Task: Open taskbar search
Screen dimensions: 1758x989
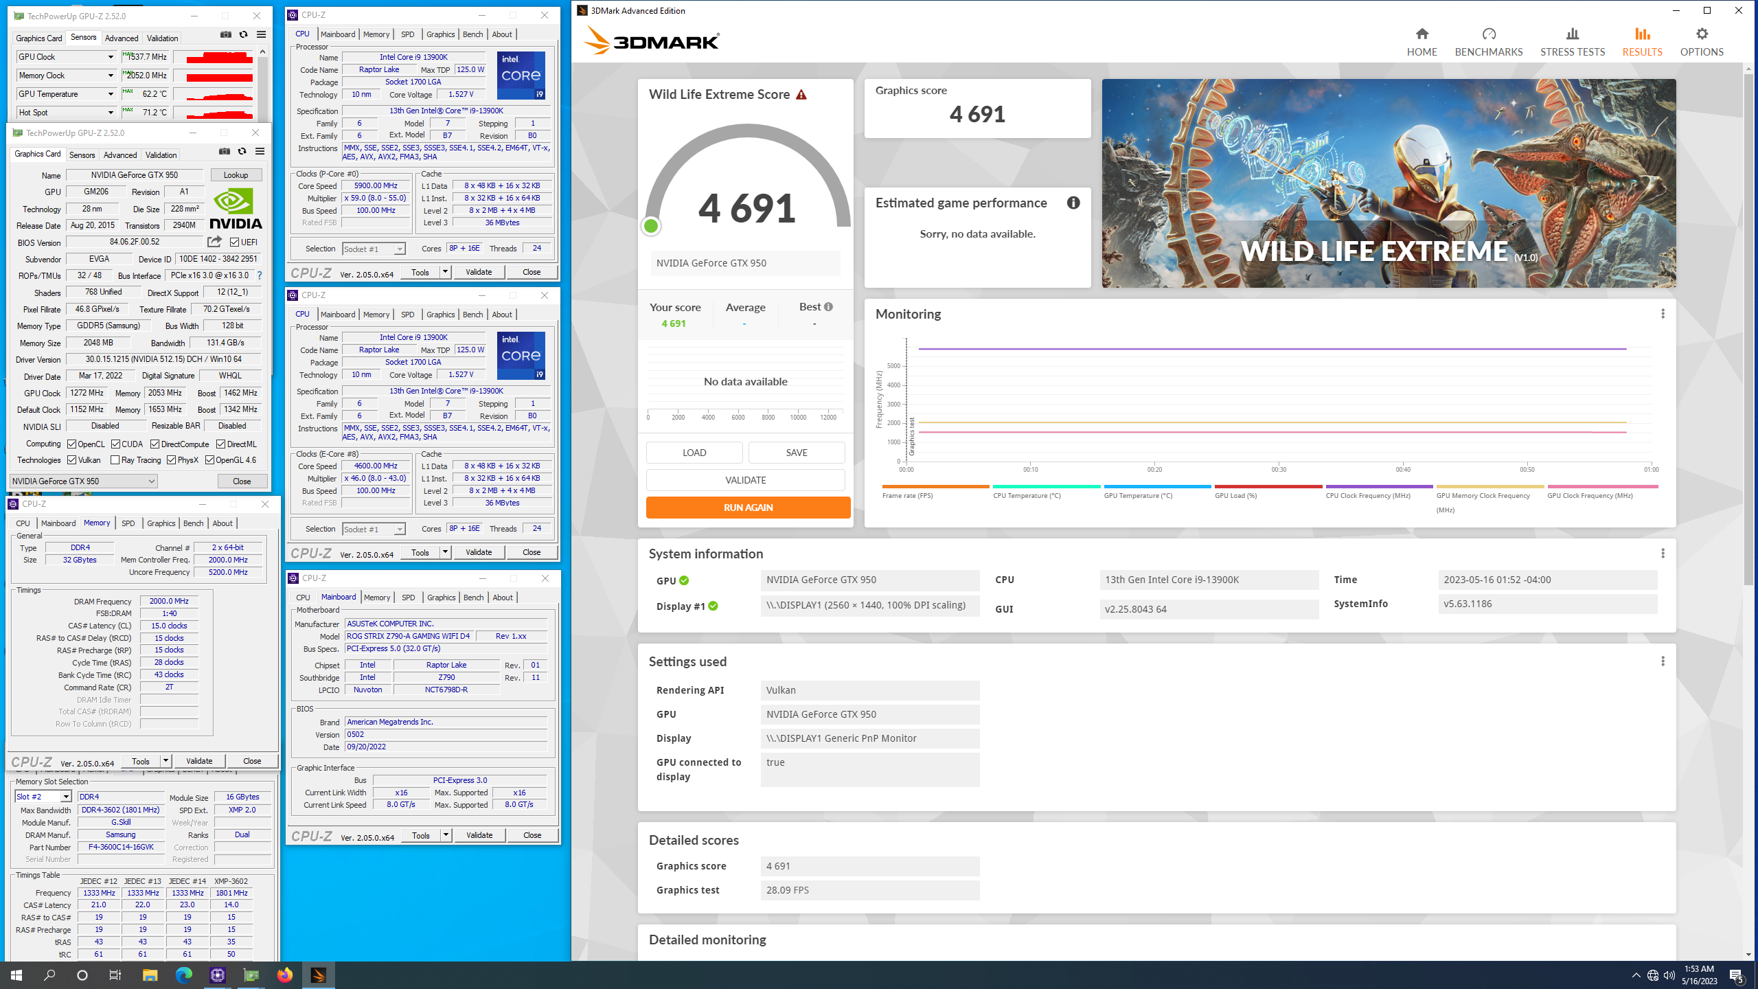Action: click(x=49, y=975)
